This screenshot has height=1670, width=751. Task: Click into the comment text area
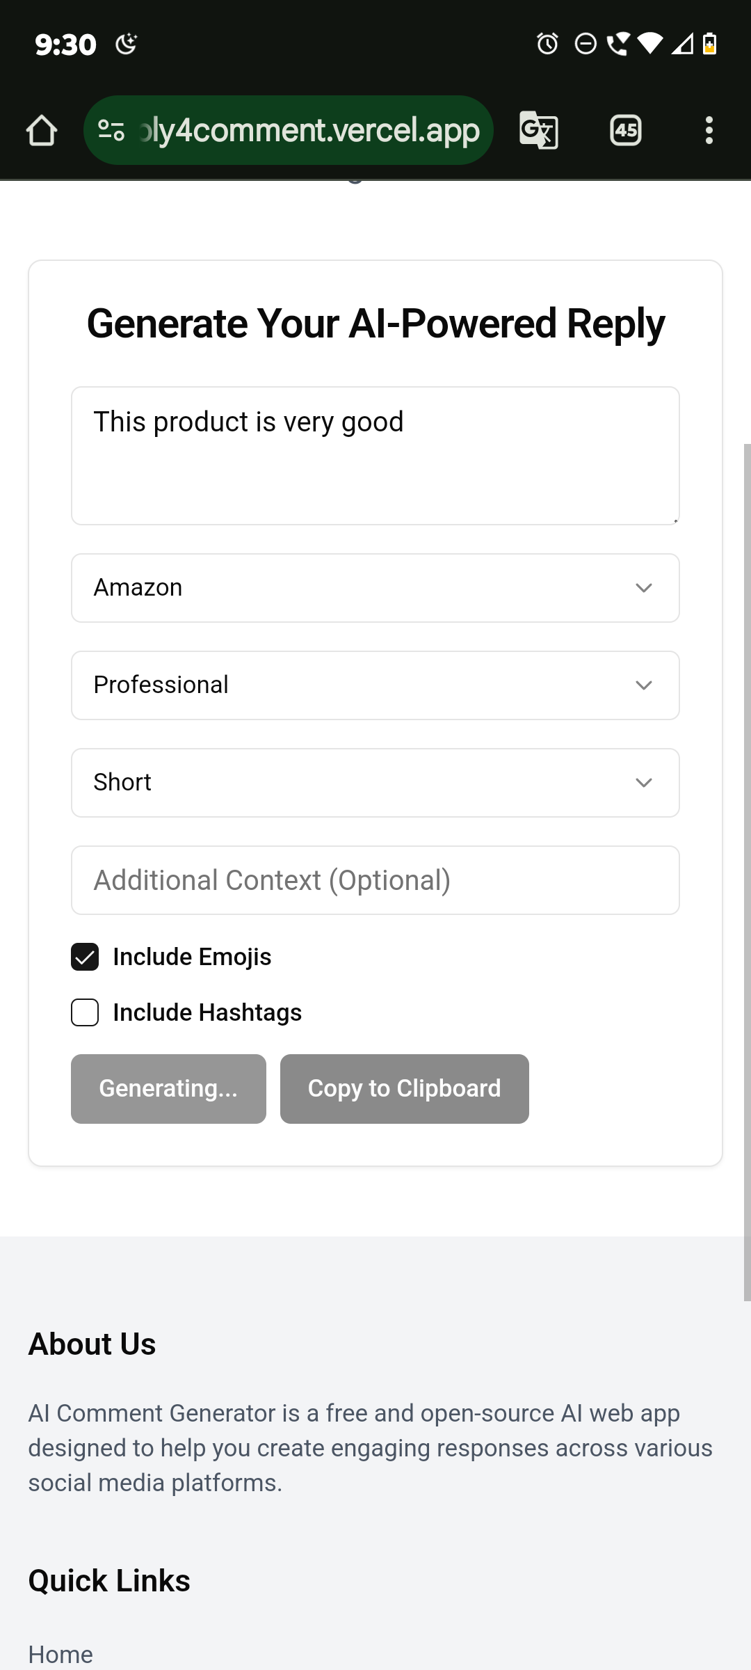click(x=375, y=456)
